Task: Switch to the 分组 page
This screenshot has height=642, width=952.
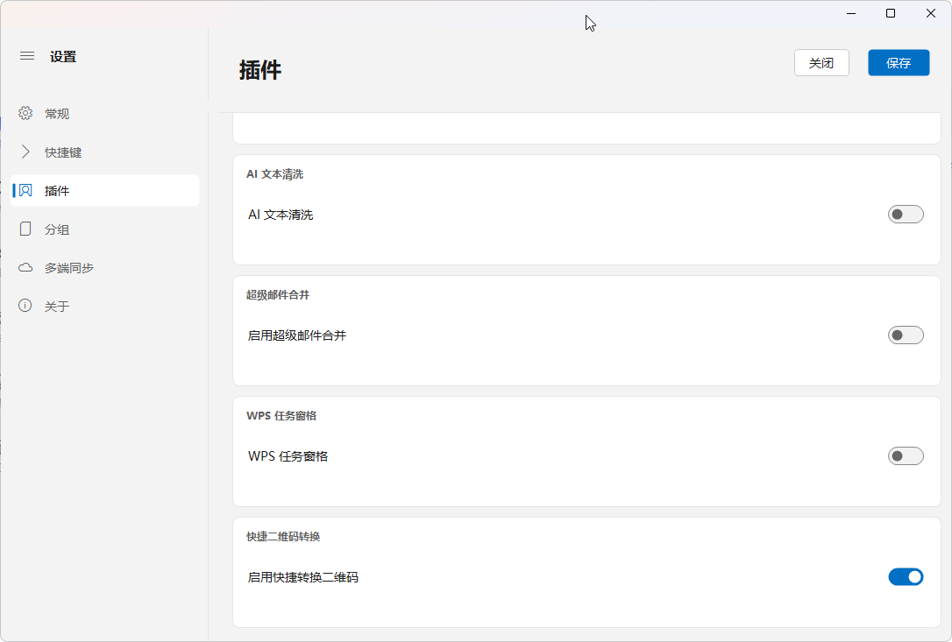Action: coord(104,229)
